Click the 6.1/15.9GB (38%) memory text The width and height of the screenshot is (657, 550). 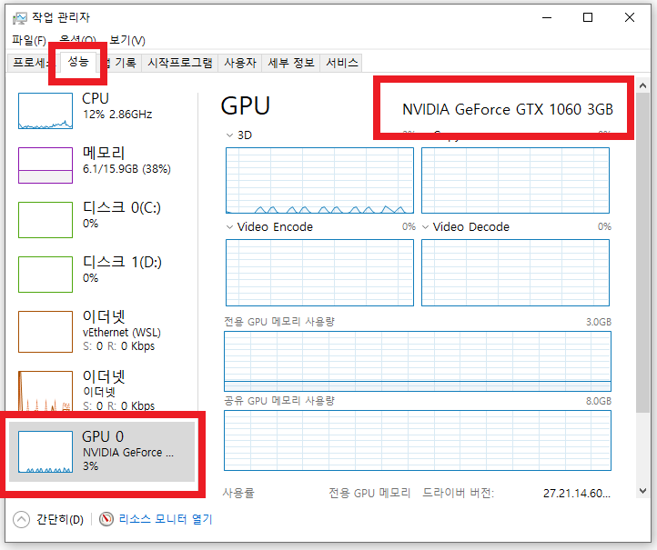click(x=126, y=169)
